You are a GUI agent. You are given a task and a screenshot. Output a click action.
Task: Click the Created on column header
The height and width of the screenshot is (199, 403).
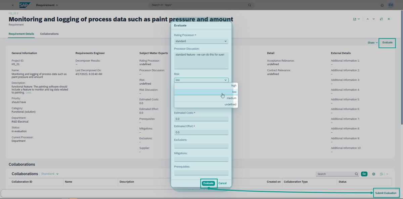tap(274, 182)
